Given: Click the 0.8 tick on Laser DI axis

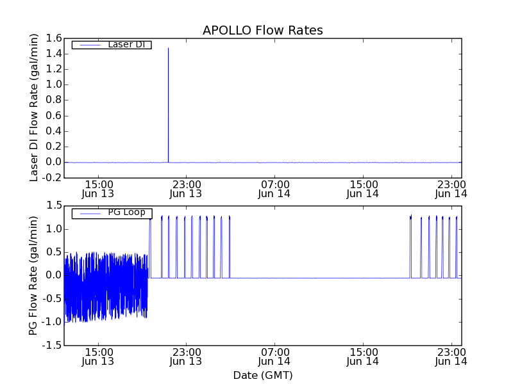Looking at the screenshot, I should (54, 100).
